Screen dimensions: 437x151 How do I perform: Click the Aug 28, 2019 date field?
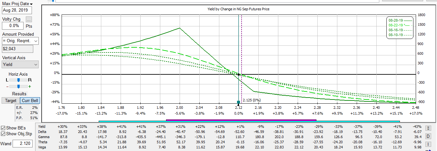(x=17, y=10)
